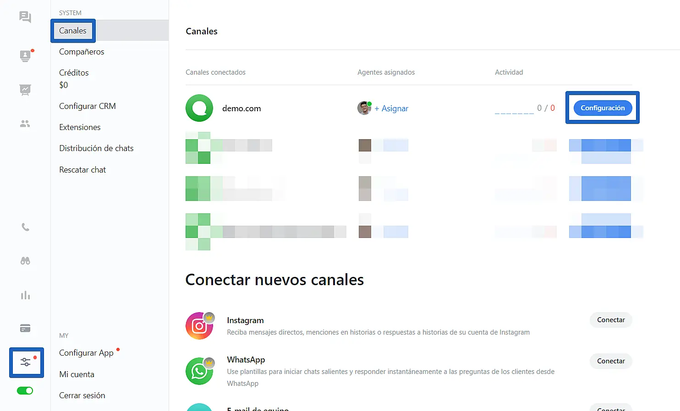
Task: Click the demo.com green channel logo
Action: (x=199, y=108)
